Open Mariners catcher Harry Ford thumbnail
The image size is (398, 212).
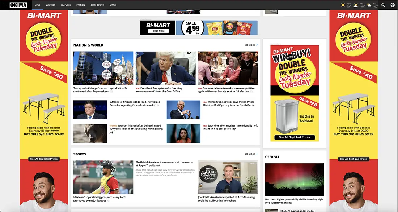(103, 177)
